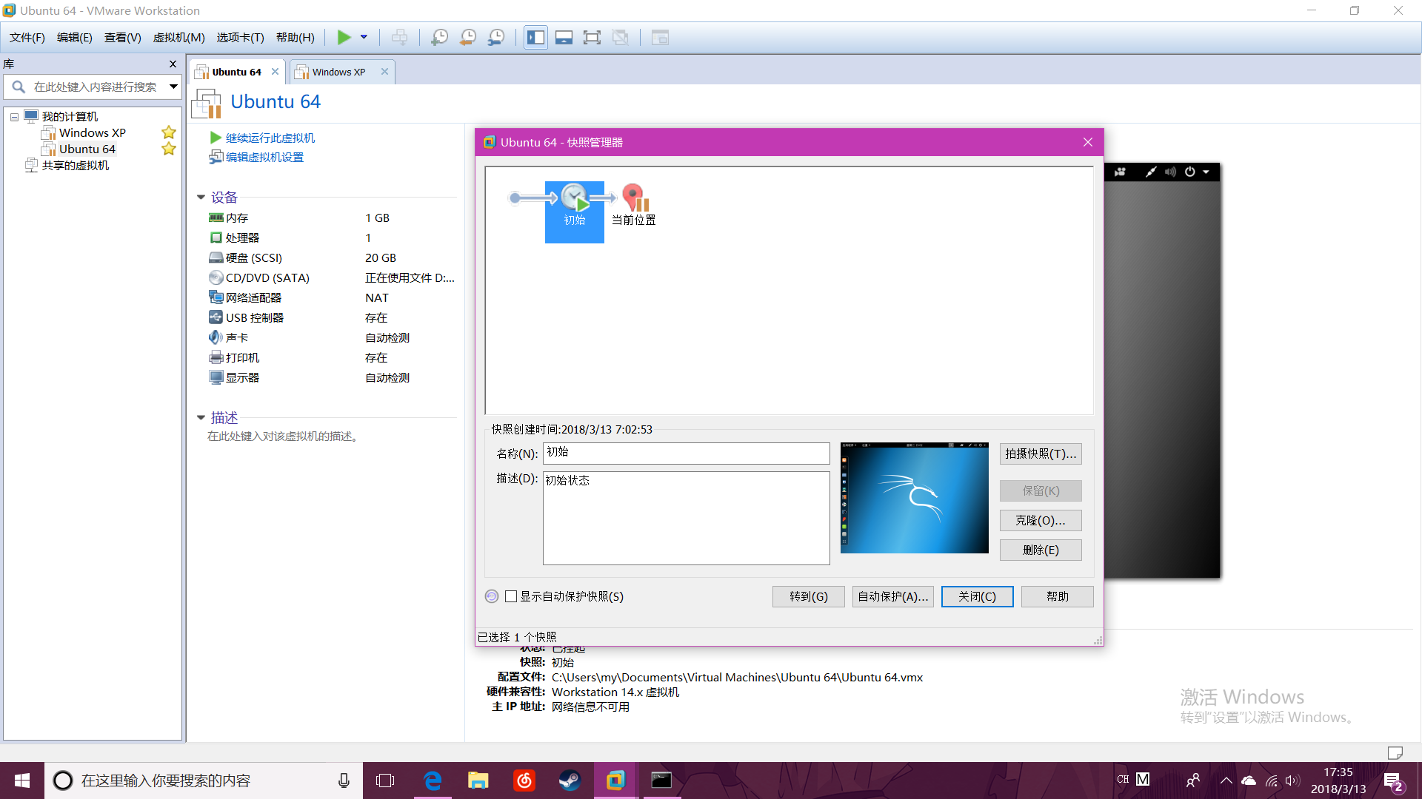Click the 网络适配器 device row
This screenshot has height=799, width=1422.
coord(332,297)
